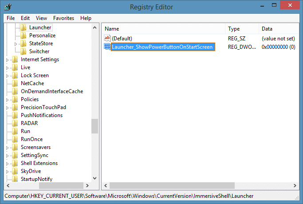The width and height of the screenshot is (303, 204).
Task: Click the Screensavers folder icon
Action: [x=15, y=147]
